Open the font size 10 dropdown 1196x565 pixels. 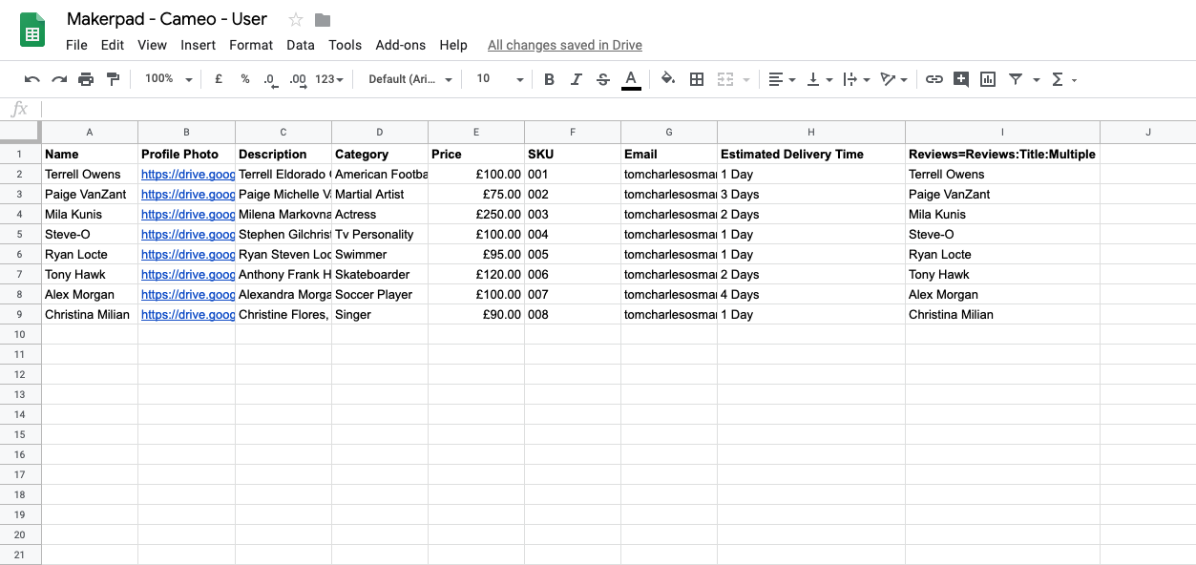point(499,79)
